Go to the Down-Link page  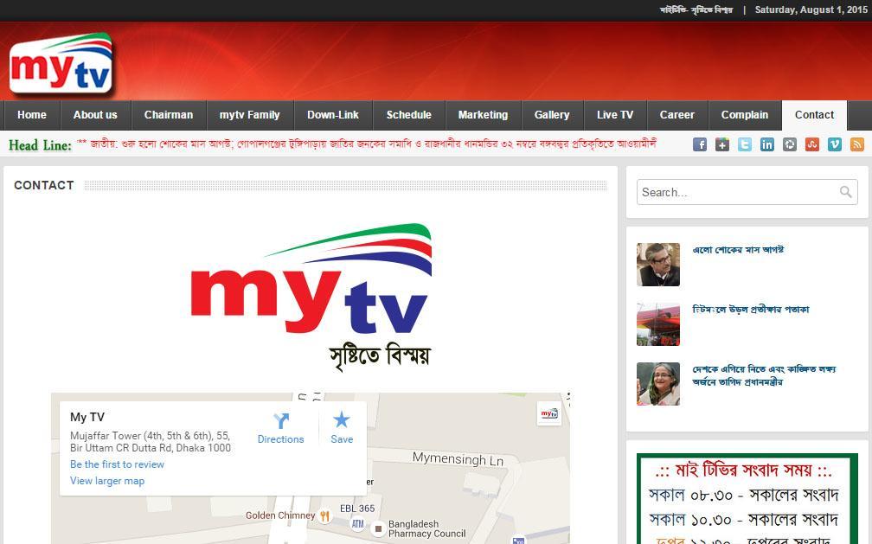(333, 114)
